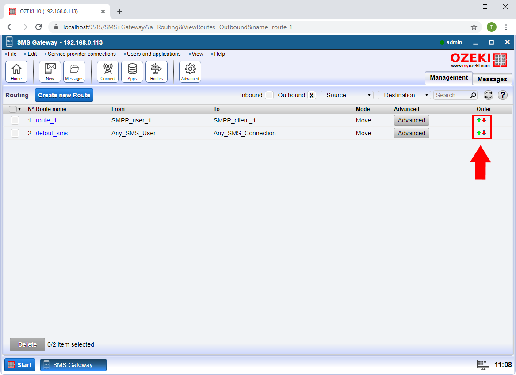This screenshot has height=375, width=516.
Task: Switch to the Management tab
Action: point(448,78)
